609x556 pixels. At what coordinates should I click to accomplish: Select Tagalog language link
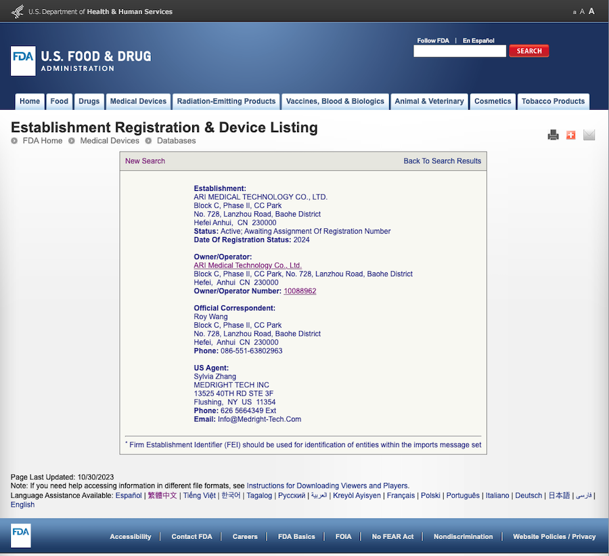coord(259,495)
